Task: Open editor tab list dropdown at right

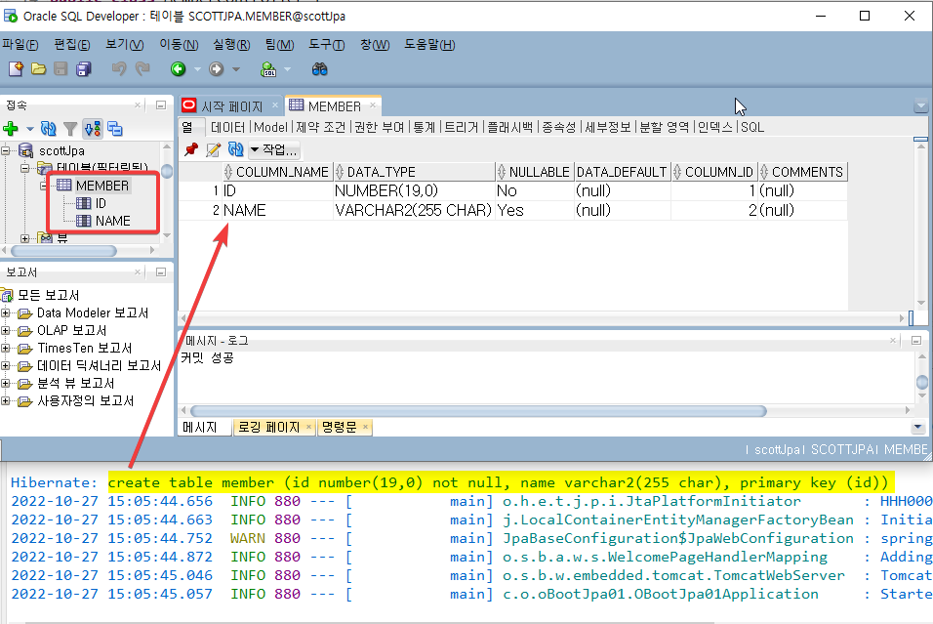Action: [x=920, y=106]
